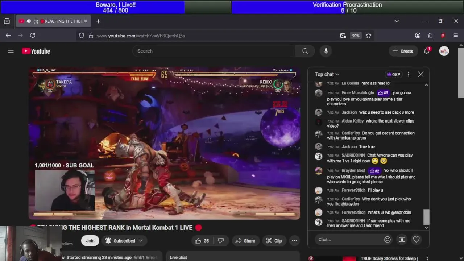Focus the browser address bar URL
464x261 pixels.
coord(141,36)
